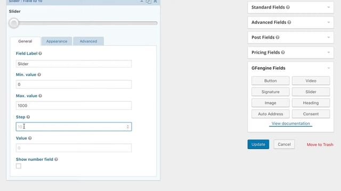This screenshot has width=341, height=191.
Task: Collapse the GFengine Fields panel
Action: pyautogui.click(x=329, y=68)
